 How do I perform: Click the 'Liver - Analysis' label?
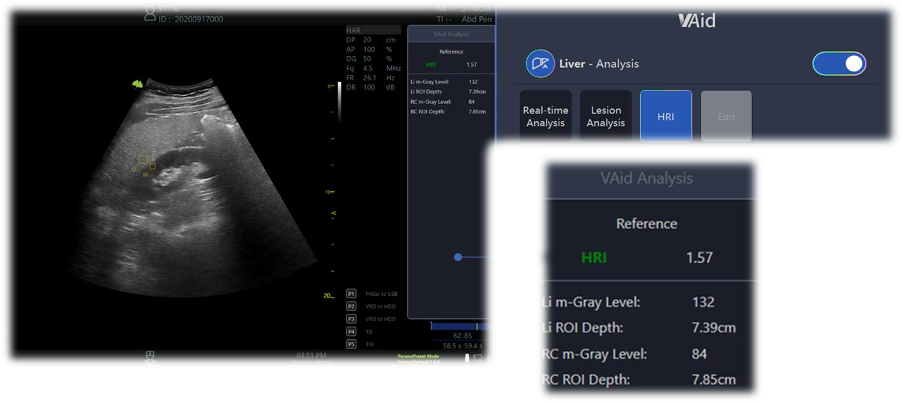click(599, 64)
